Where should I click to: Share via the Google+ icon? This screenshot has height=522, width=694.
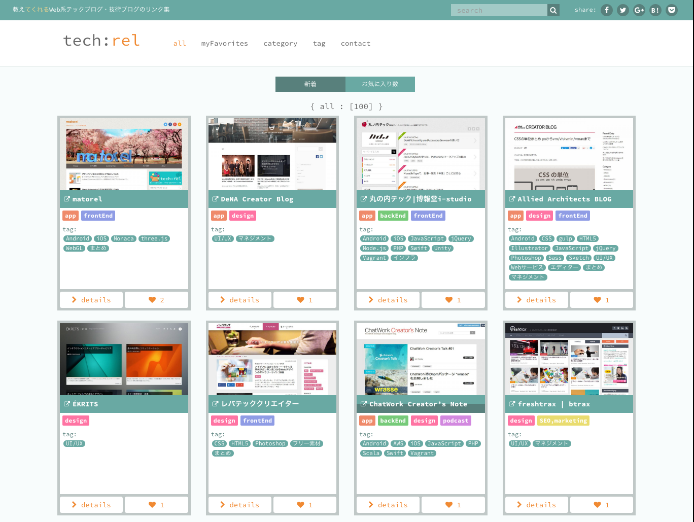[639, 10]
